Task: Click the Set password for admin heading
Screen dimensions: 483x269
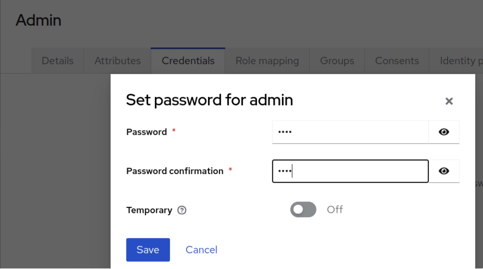Action: 209,100
